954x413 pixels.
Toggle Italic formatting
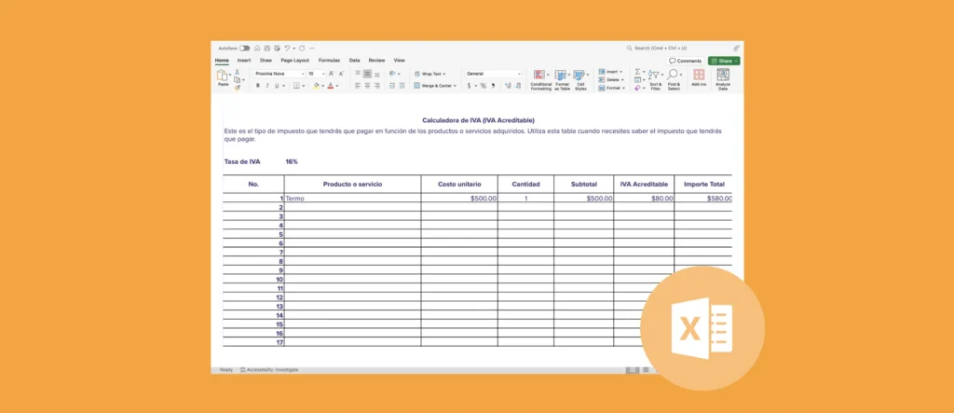tap(267, 85)
